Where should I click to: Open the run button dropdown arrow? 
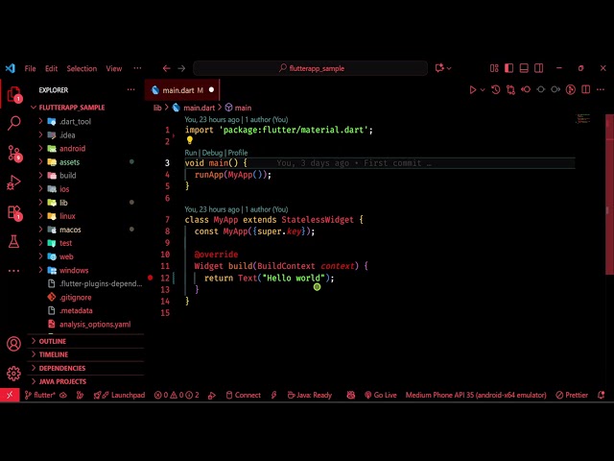click(x=483, y=89)
